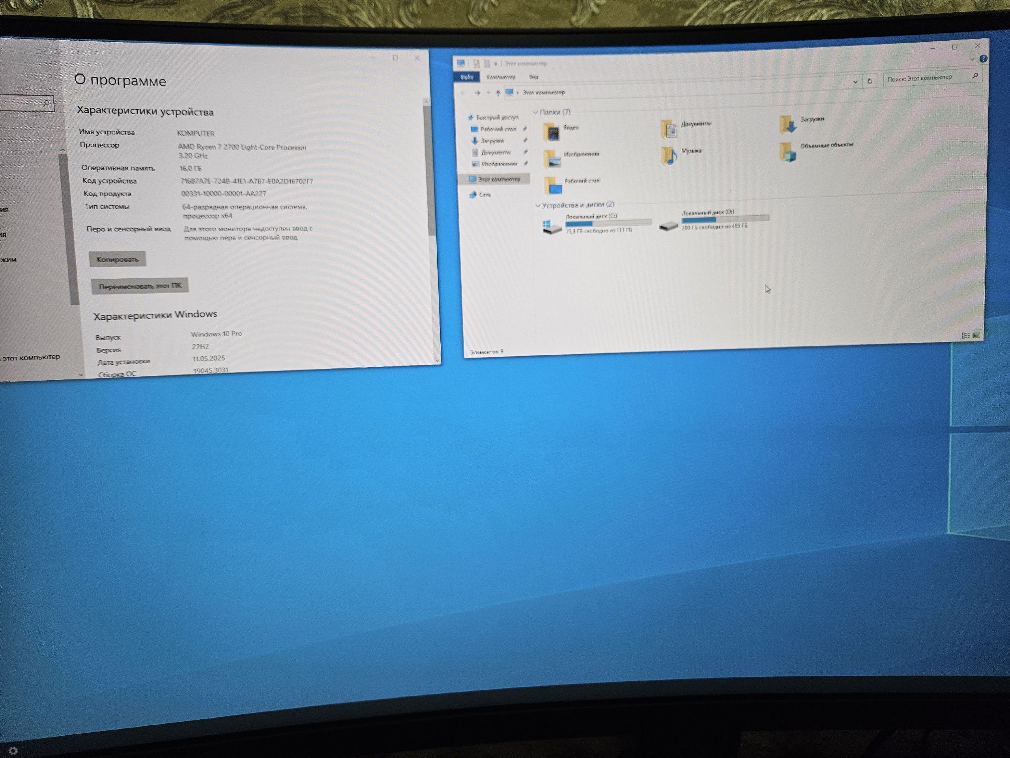The height and width of the screenshot is (758, 1010).
Task: Open the quick access toolbar customize dropdown
Action: coord(496,64)
